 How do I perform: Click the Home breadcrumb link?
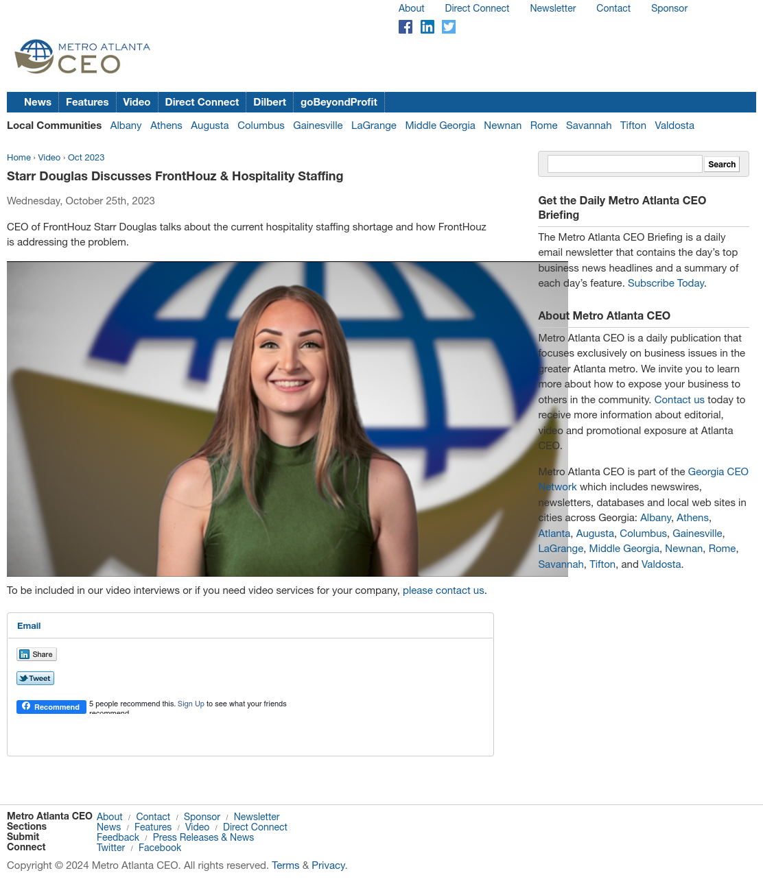(19, 158)
